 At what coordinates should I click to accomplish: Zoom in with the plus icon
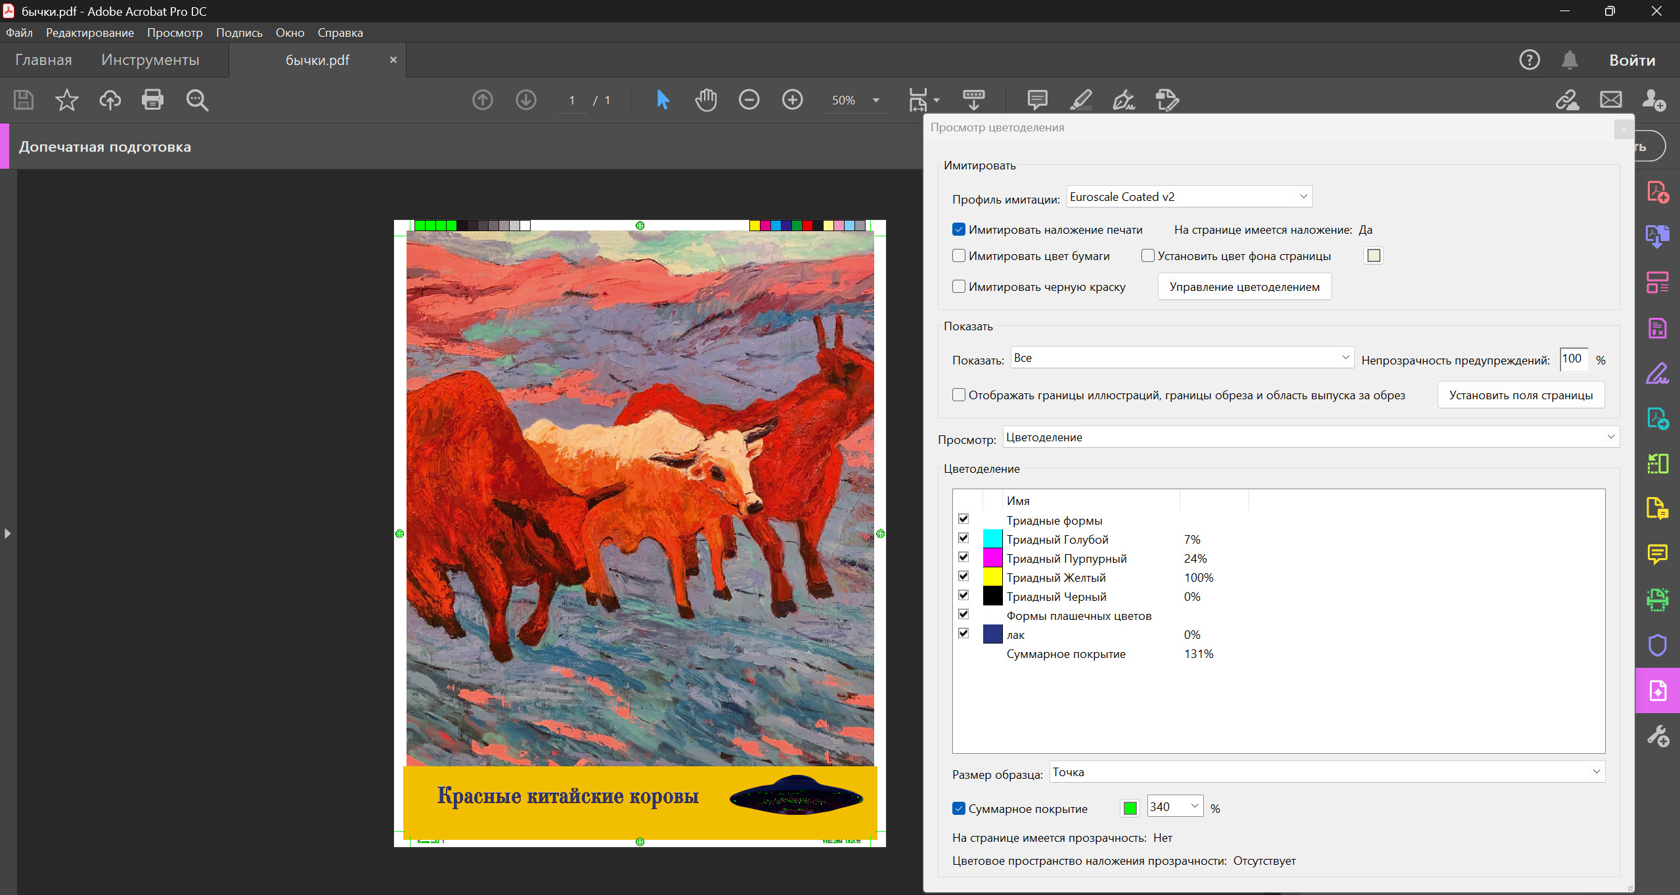click(x=792, y=100)
